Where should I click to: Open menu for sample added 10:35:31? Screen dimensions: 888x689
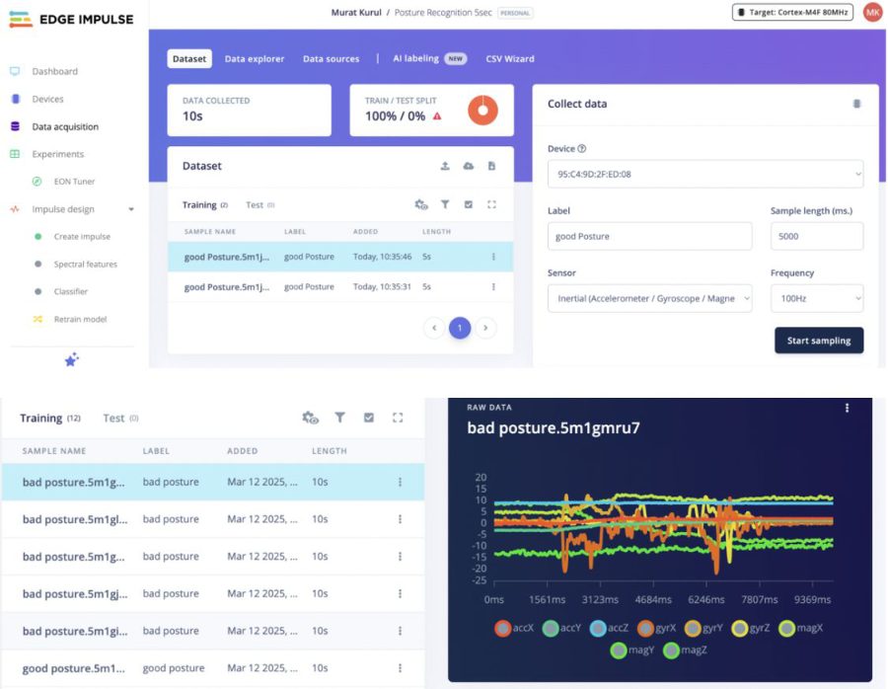pos(494,286)
